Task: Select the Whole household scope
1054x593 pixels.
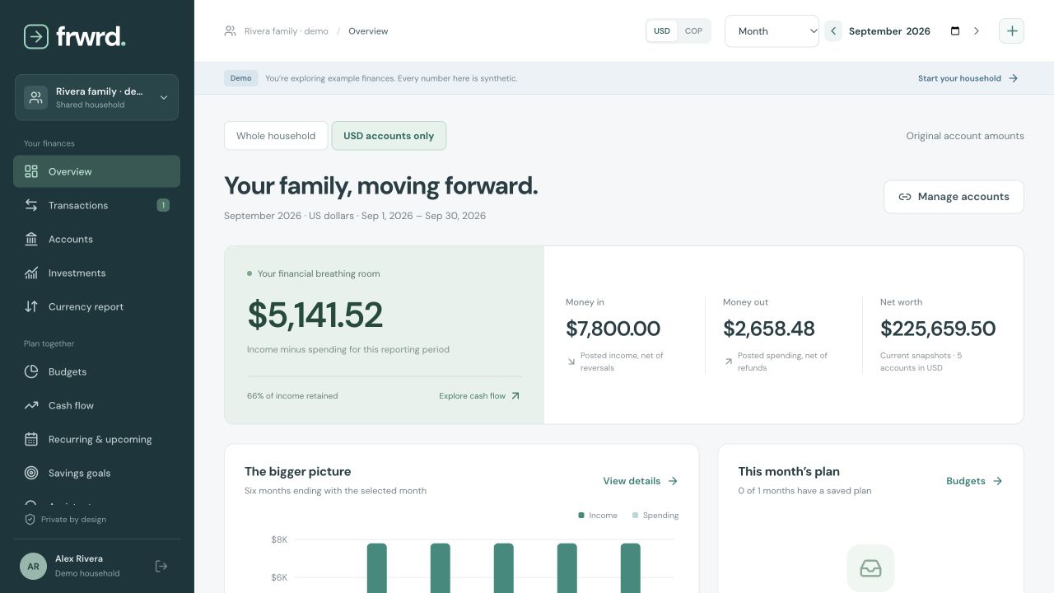Action: (276, 136)
